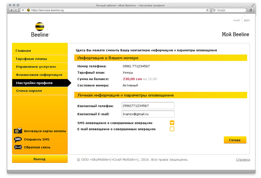Go forward with the browser forward arrow
The width and height of the screenshot is (261, 178).
(16, 10)
